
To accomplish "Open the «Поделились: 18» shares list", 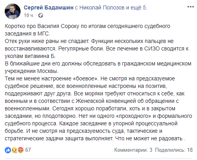I will pyautogui.click(x=174, y=150).
